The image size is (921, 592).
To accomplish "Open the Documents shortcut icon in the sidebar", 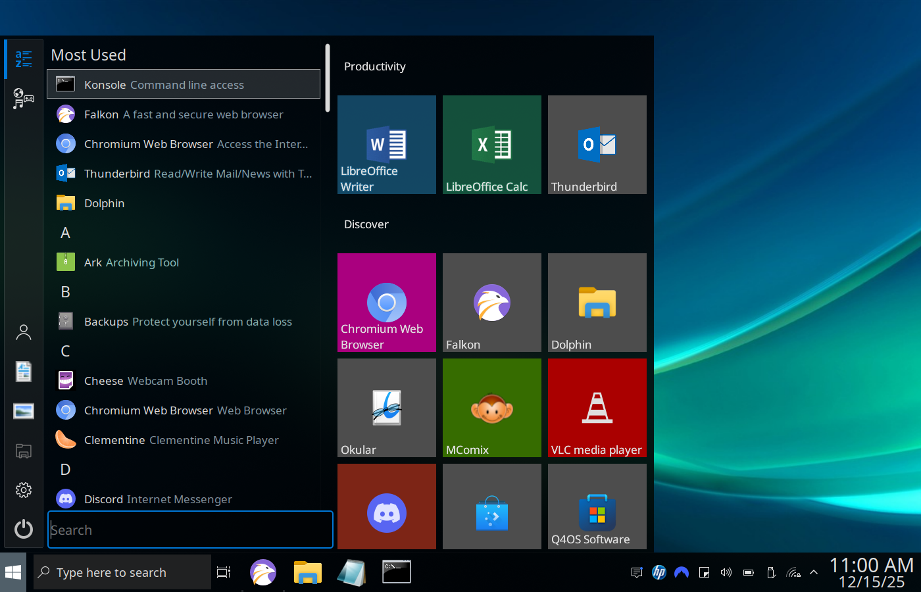I will (23, 372).
